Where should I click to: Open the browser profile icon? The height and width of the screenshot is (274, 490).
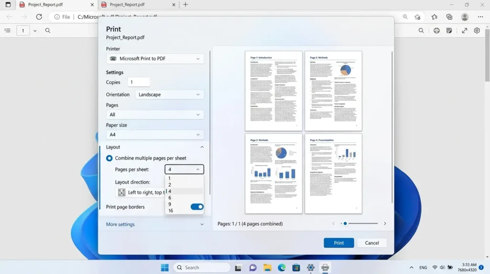[465, 17]
